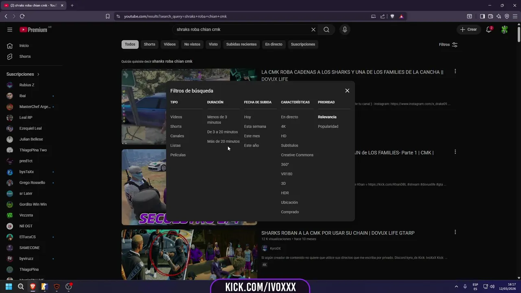Filter duration Menos de 3 minutos
This screenshot has width=521, height=293.
click(x=217, y=120)
